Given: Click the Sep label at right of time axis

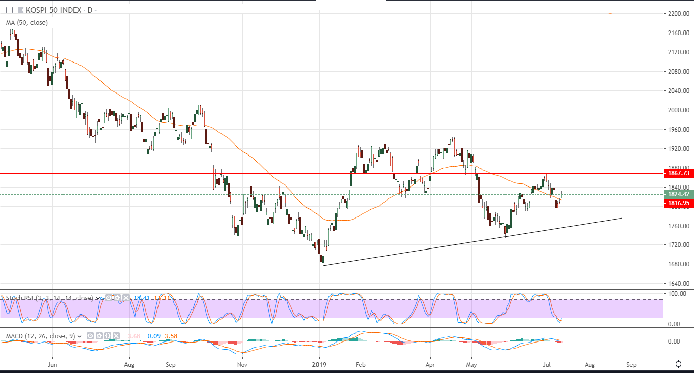Looking at the screenshot, I should coord(631,364).
